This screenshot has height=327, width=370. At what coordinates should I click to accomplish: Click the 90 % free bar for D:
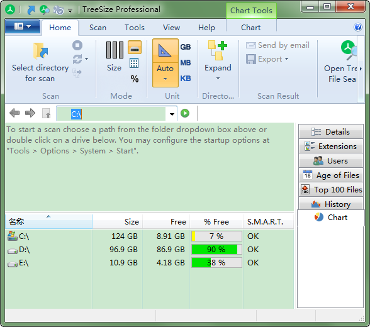216,250
